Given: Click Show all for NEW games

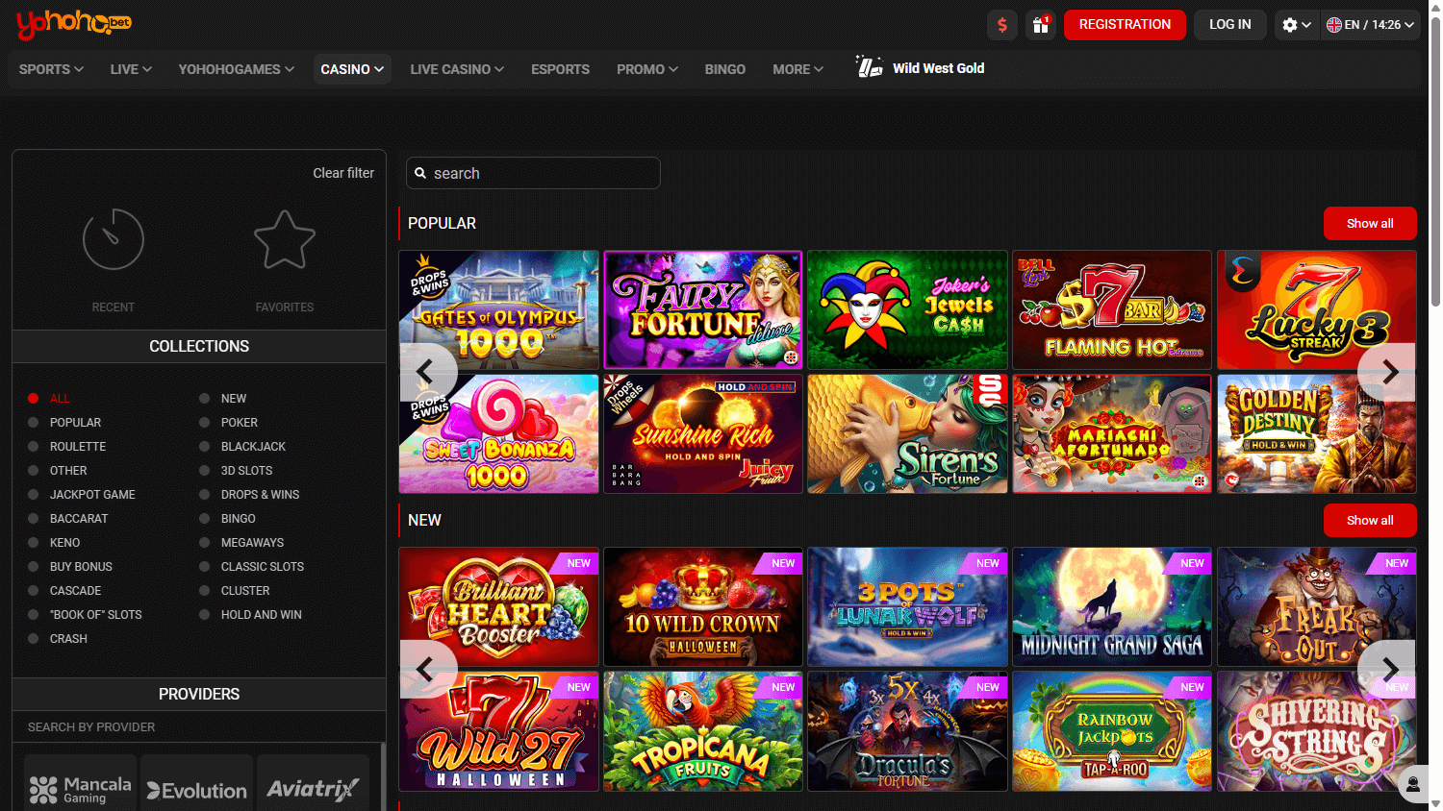Looking at the screenshot, I should pyautogui.click(x=1370, y=520).
